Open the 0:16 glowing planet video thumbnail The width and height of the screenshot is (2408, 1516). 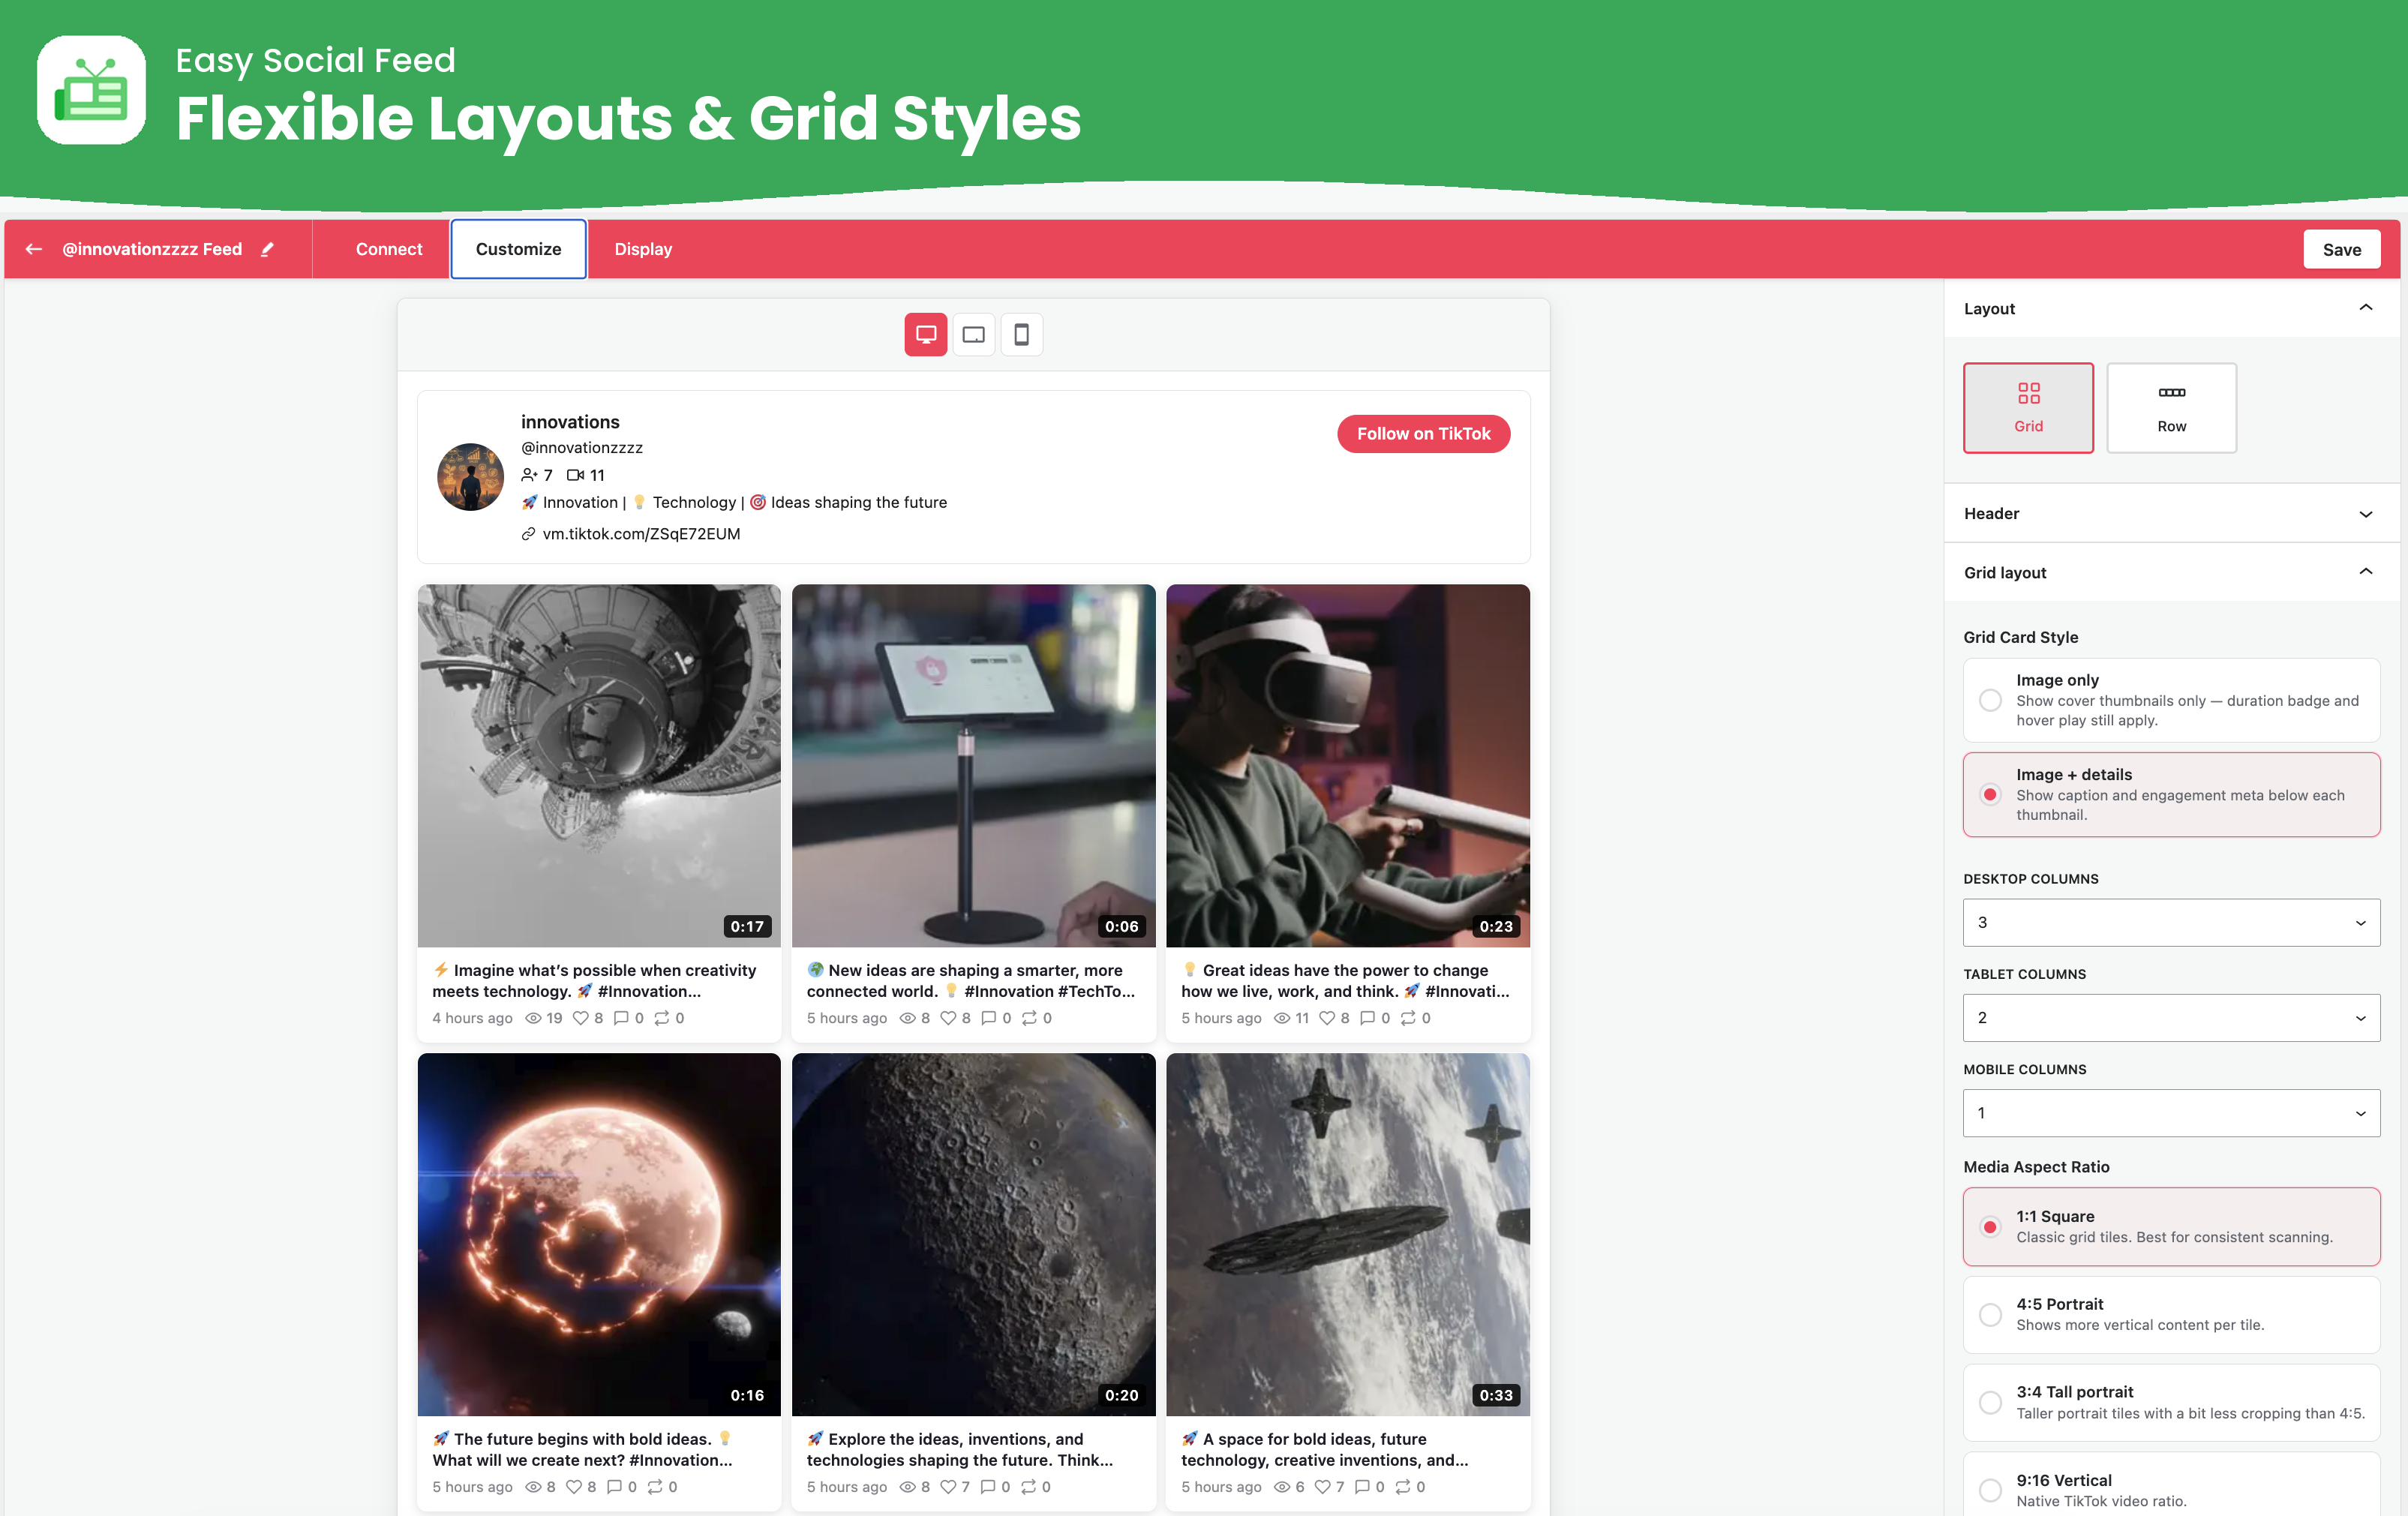point(599,1234)
